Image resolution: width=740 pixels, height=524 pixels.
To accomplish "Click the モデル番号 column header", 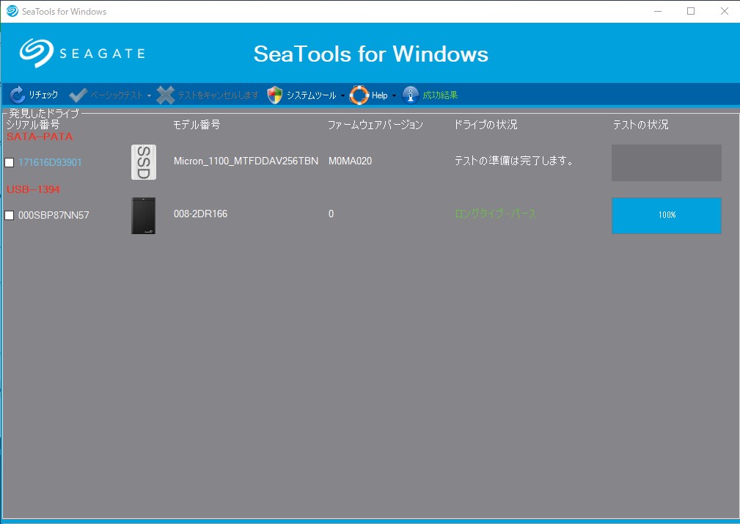I will [197, 125].
